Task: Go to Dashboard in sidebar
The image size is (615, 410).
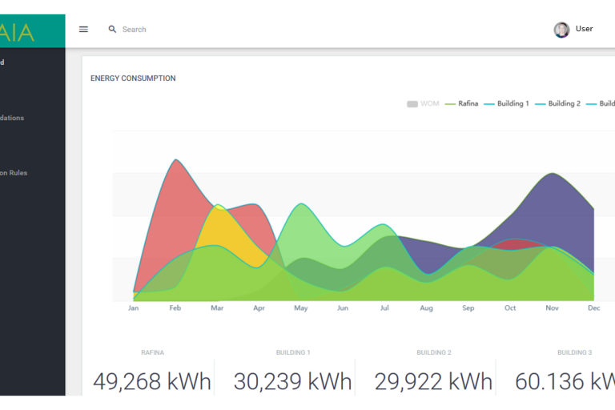Action: coord(2,62)
